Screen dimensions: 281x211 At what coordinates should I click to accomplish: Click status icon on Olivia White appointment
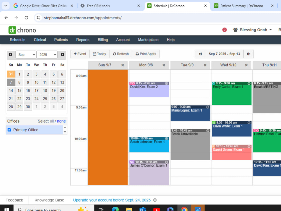pyautogui.click(x=249, y=123)
